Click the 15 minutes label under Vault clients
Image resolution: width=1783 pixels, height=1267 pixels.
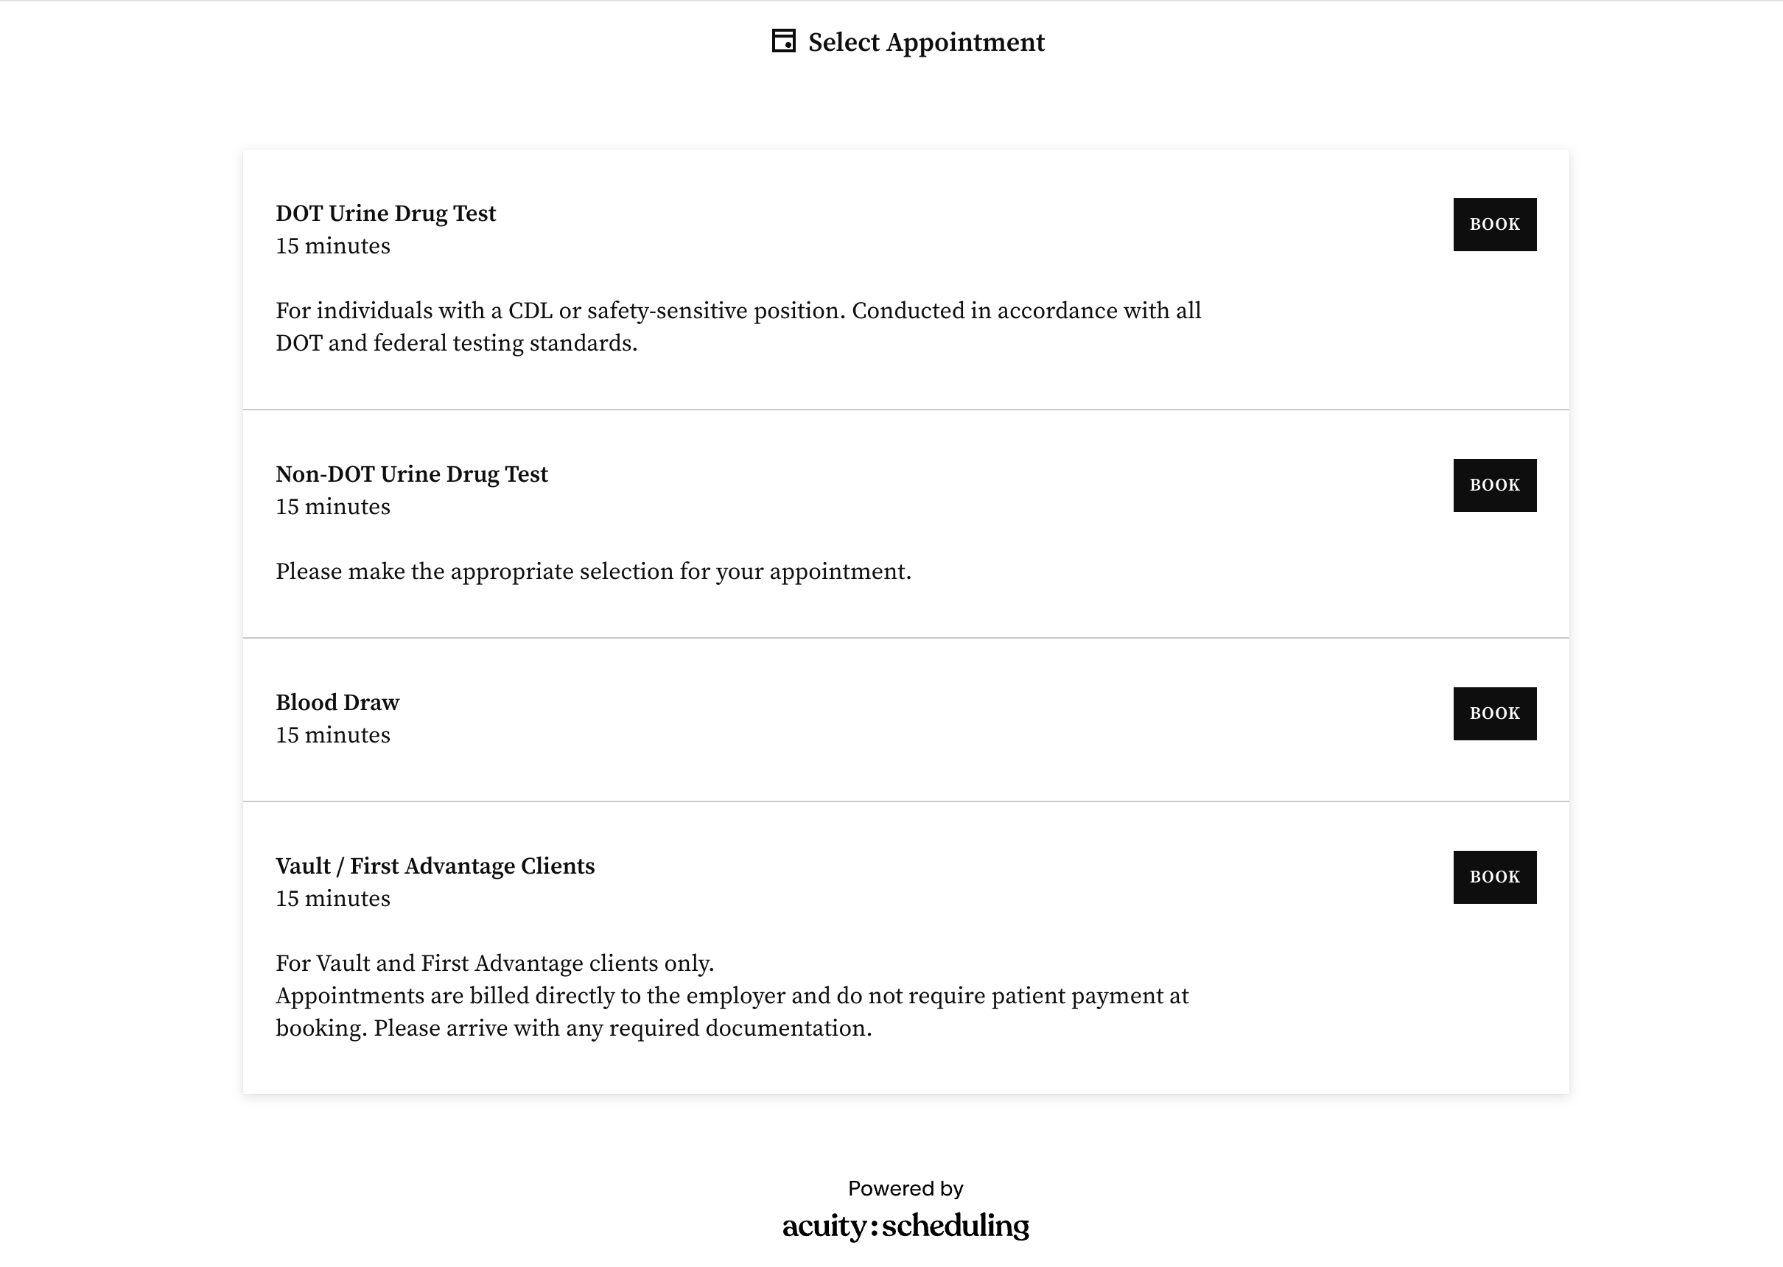[332, 899]
